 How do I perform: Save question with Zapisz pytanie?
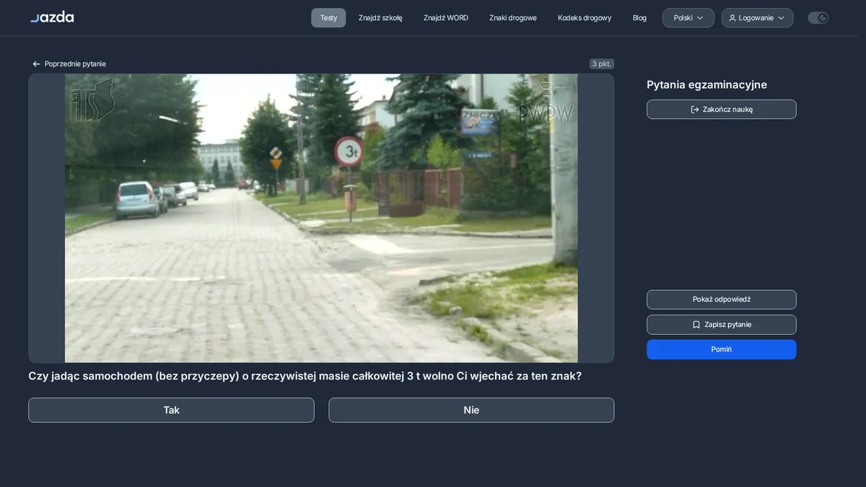[722, 325]
